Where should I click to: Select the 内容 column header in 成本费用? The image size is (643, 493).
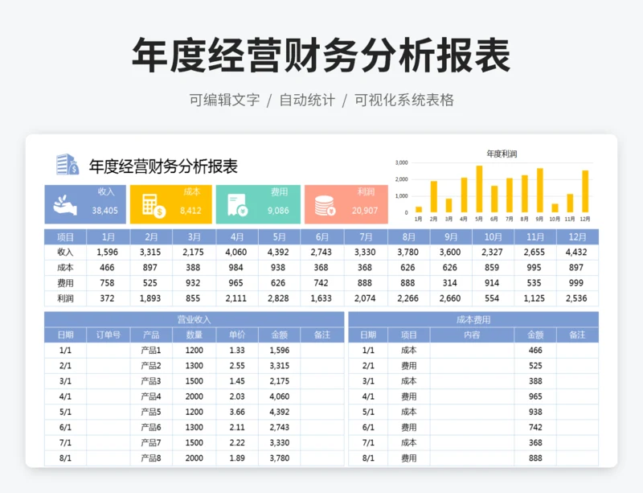472,335
